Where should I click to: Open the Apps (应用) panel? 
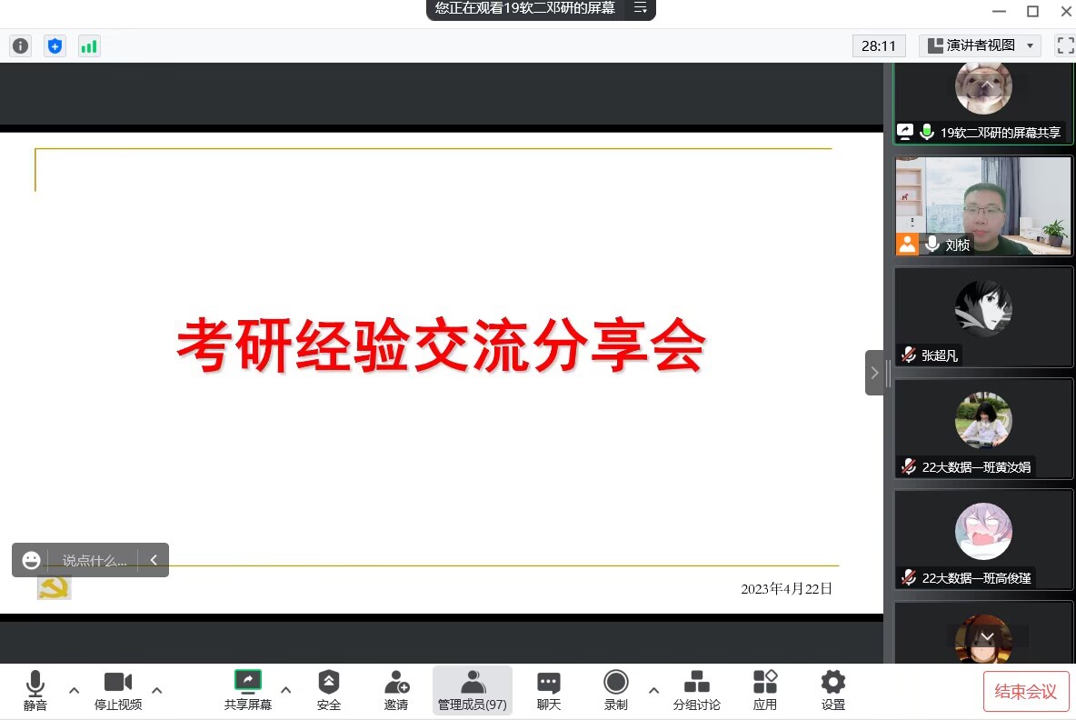click(765, 690)
